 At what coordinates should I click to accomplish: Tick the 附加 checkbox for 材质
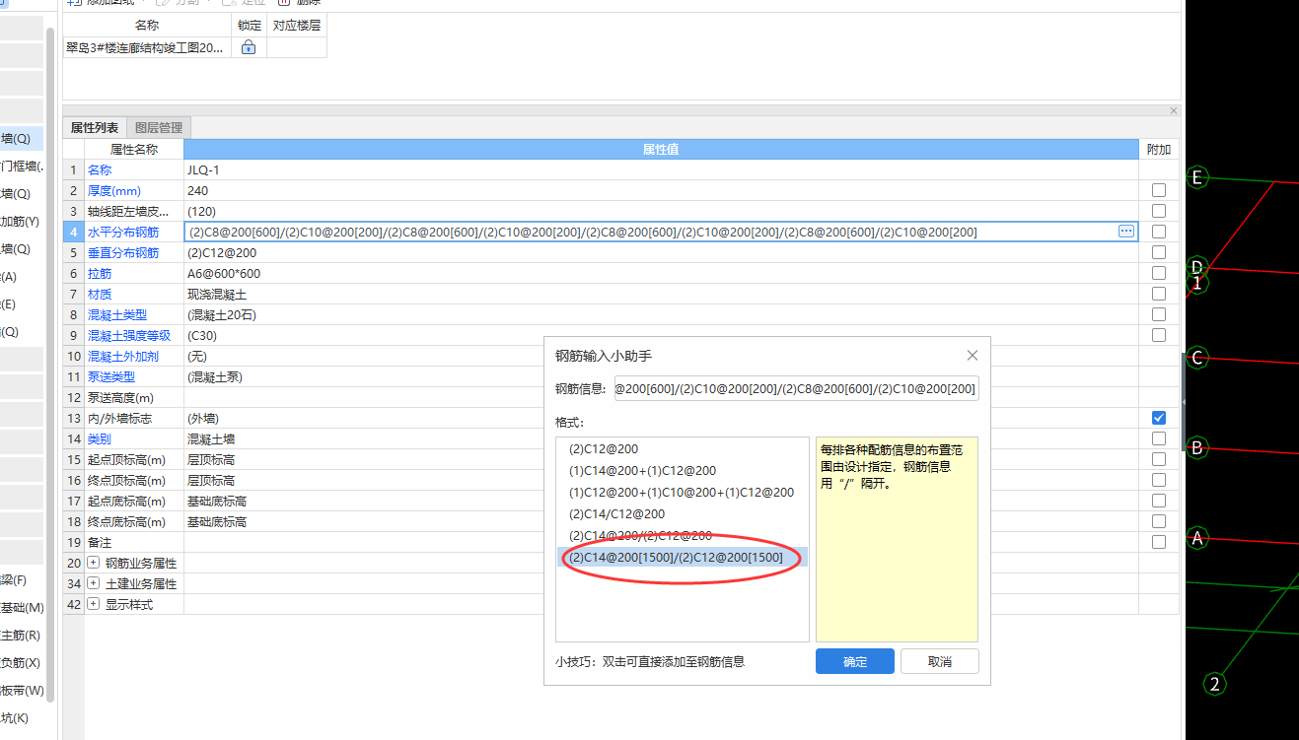[x=1159, y=294]
